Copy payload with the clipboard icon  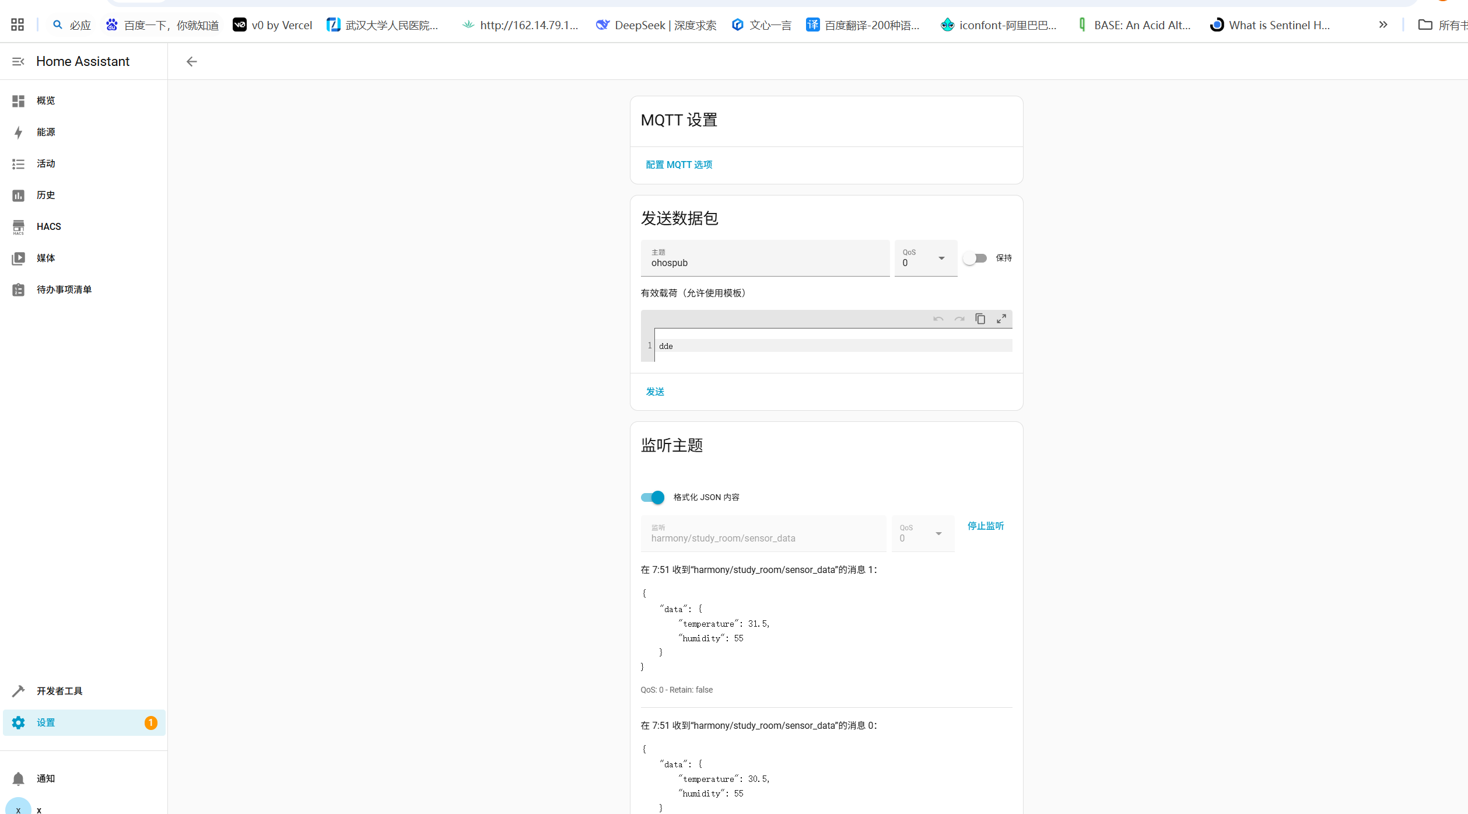pyautogui.click(x=980, y=319)
